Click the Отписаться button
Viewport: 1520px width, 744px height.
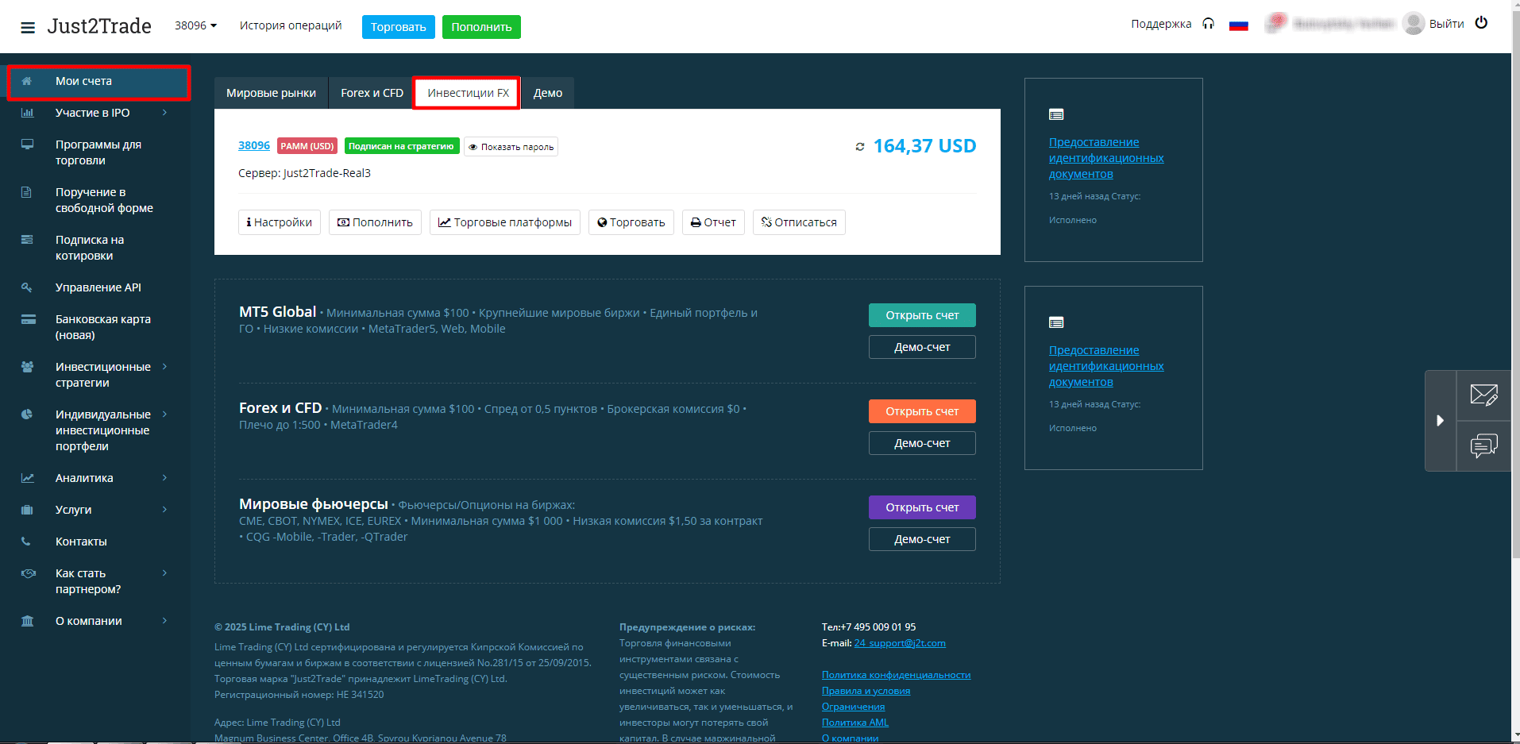[x=799, y=222]
